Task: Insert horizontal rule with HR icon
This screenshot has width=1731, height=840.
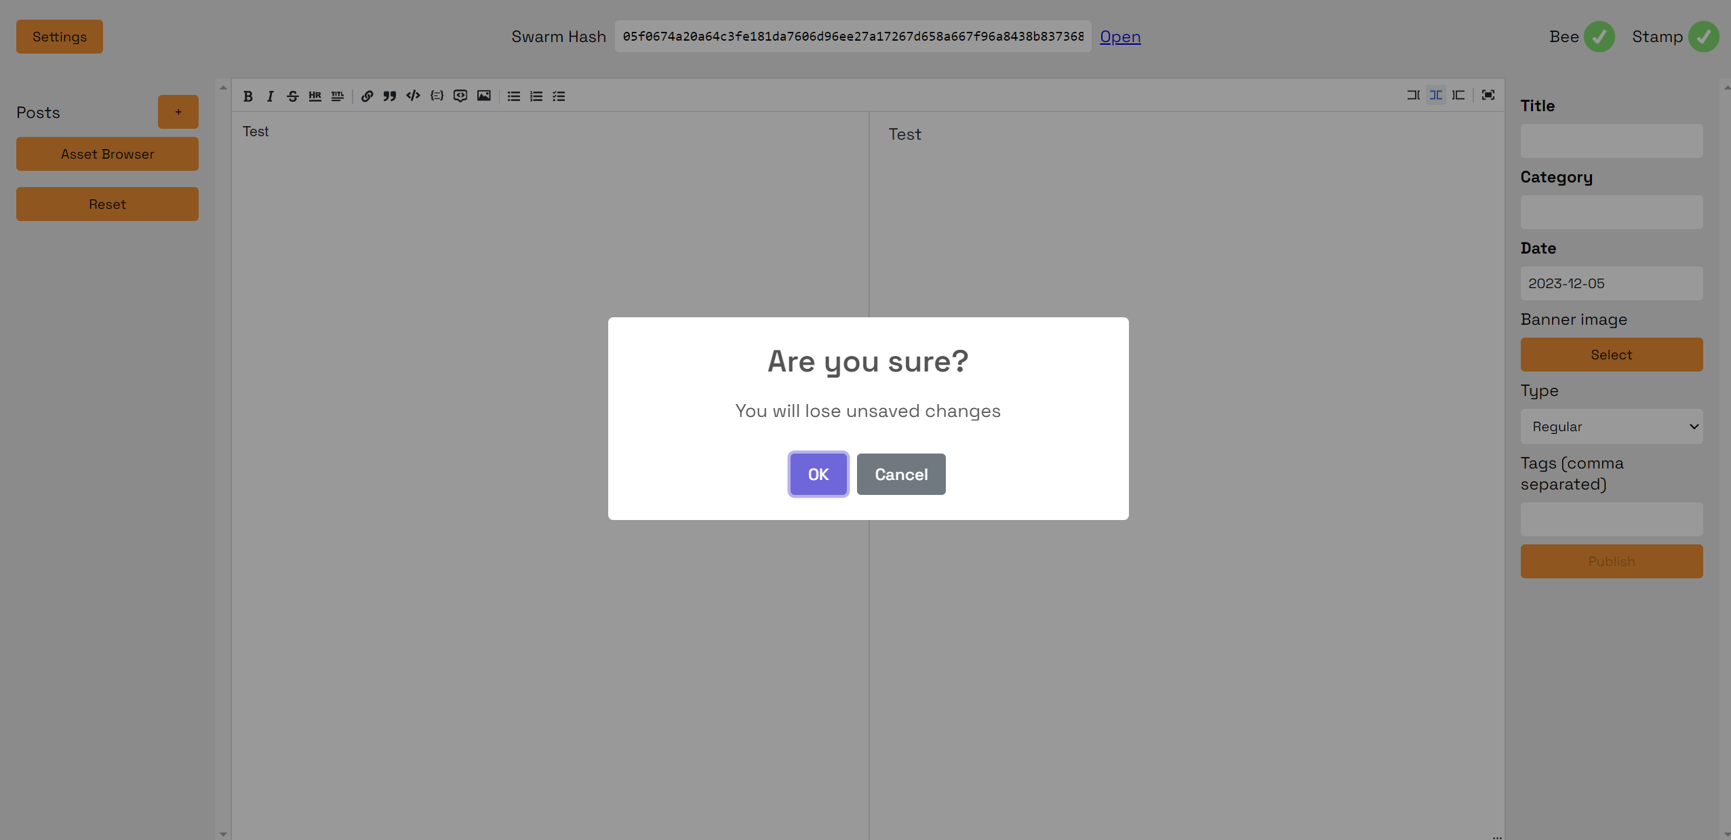Action: tap(315, 96)
